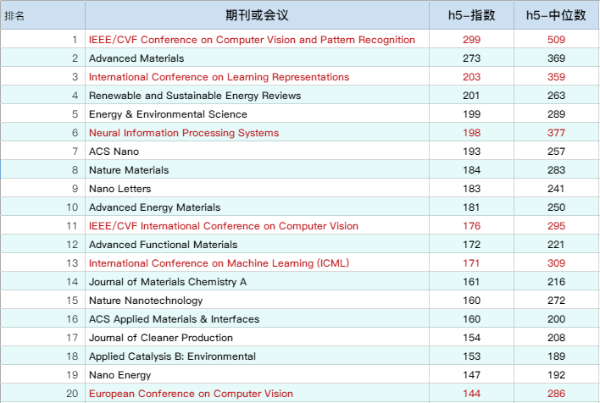The width and height of the screenshot is (600, 403).
Task: Select the Nature Materials journal
Action: pyautogui.click(x=129, y=170)
